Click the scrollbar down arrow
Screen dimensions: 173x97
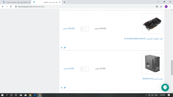[172, 92]
